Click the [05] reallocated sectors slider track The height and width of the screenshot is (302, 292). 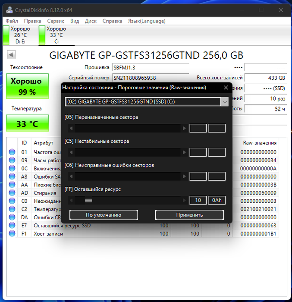coord(128,128)
